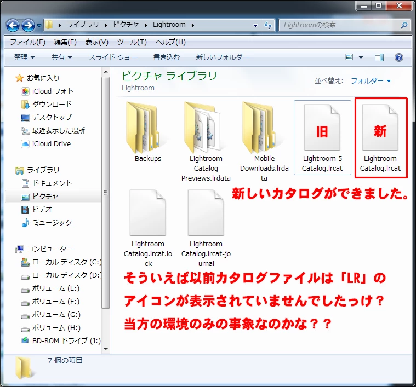
Task: Refresh the folder with the refresh icon
Action: pyautogui.click(x=268, y=25)
